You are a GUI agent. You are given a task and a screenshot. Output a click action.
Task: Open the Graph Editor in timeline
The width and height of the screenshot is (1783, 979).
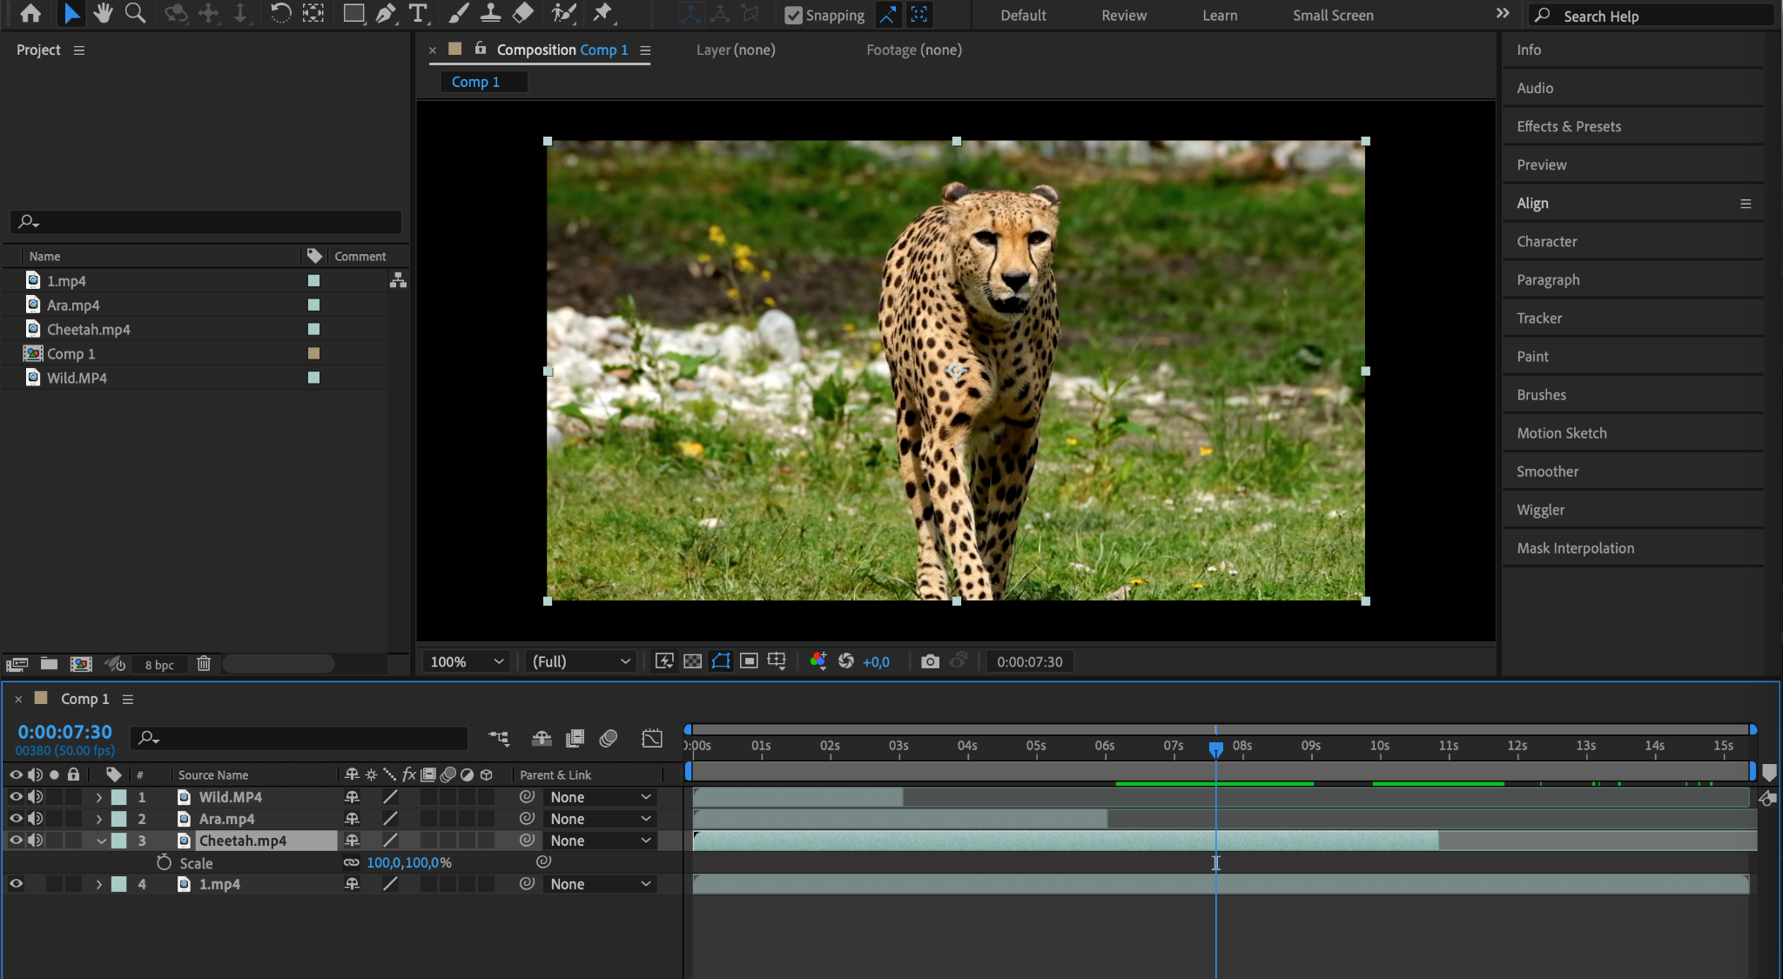pos(652,738)
